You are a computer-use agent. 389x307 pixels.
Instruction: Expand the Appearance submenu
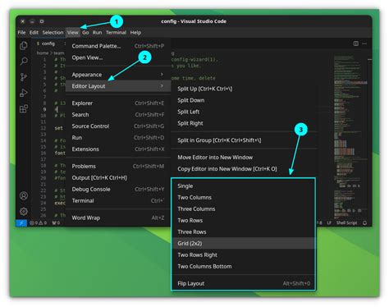118,75
